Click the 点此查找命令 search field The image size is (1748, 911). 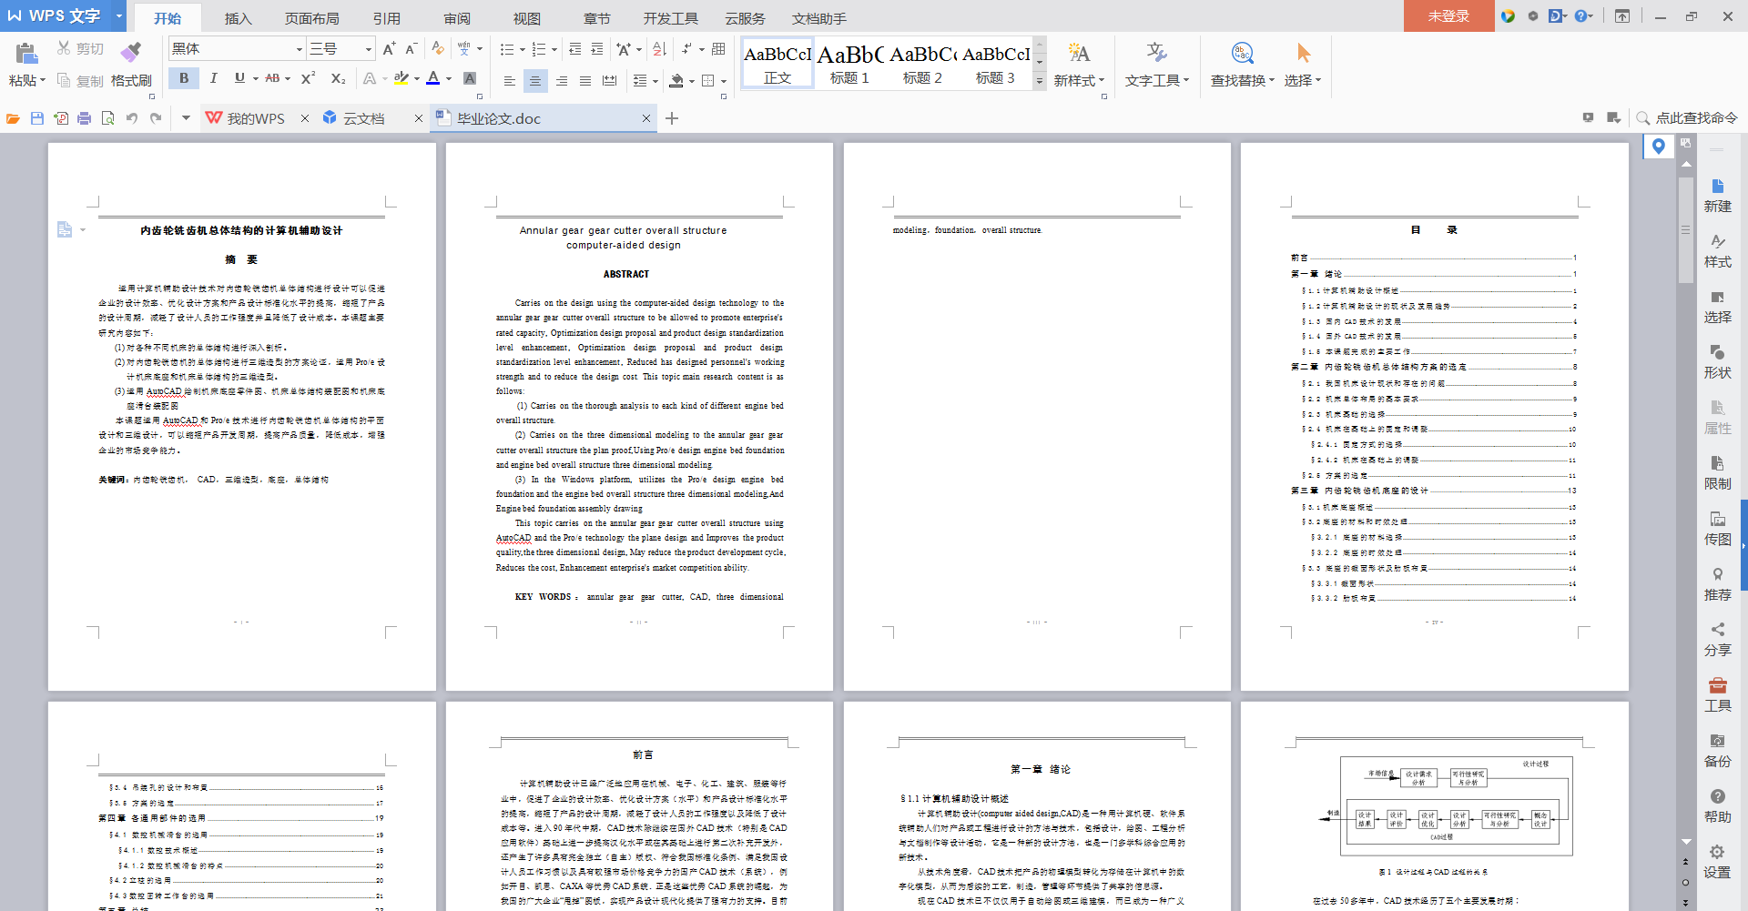pyautogui.click(x=1687, y=117)
